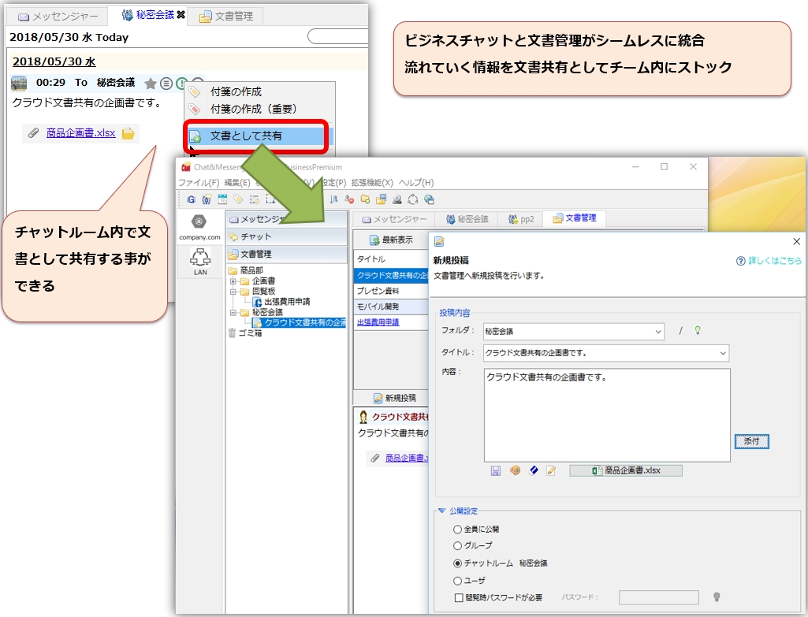Click the save floppy icon below content box
The height and width of the screenshot is (617, 808).
[x=496, y=470]
